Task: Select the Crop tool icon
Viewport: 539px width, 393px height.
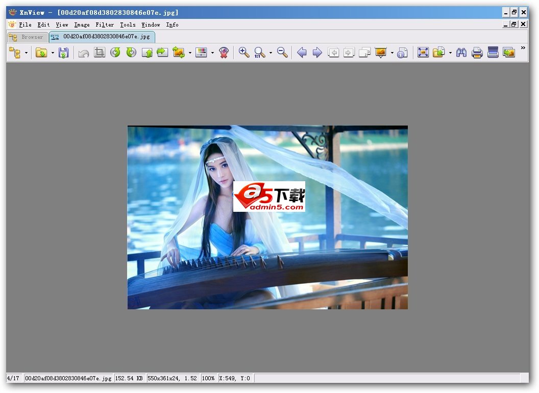Action: click(100, 53)
